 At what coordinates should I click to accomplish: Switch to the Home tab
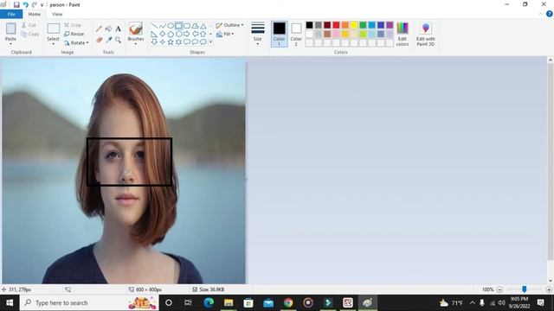(35, 14)
